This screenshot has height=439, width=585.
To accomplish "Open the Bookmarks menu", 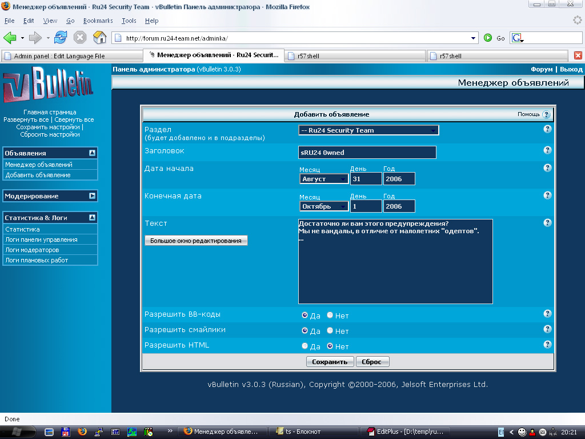I will tap(98, 21).
